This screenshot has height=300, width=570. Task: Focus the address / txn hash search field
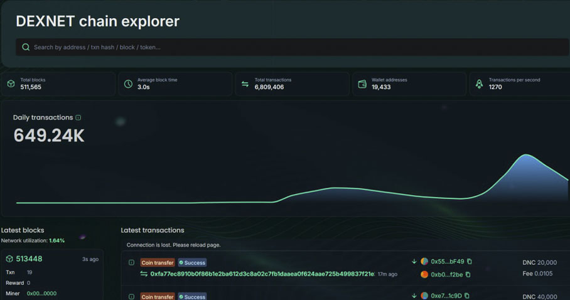(x=293, y=47)
